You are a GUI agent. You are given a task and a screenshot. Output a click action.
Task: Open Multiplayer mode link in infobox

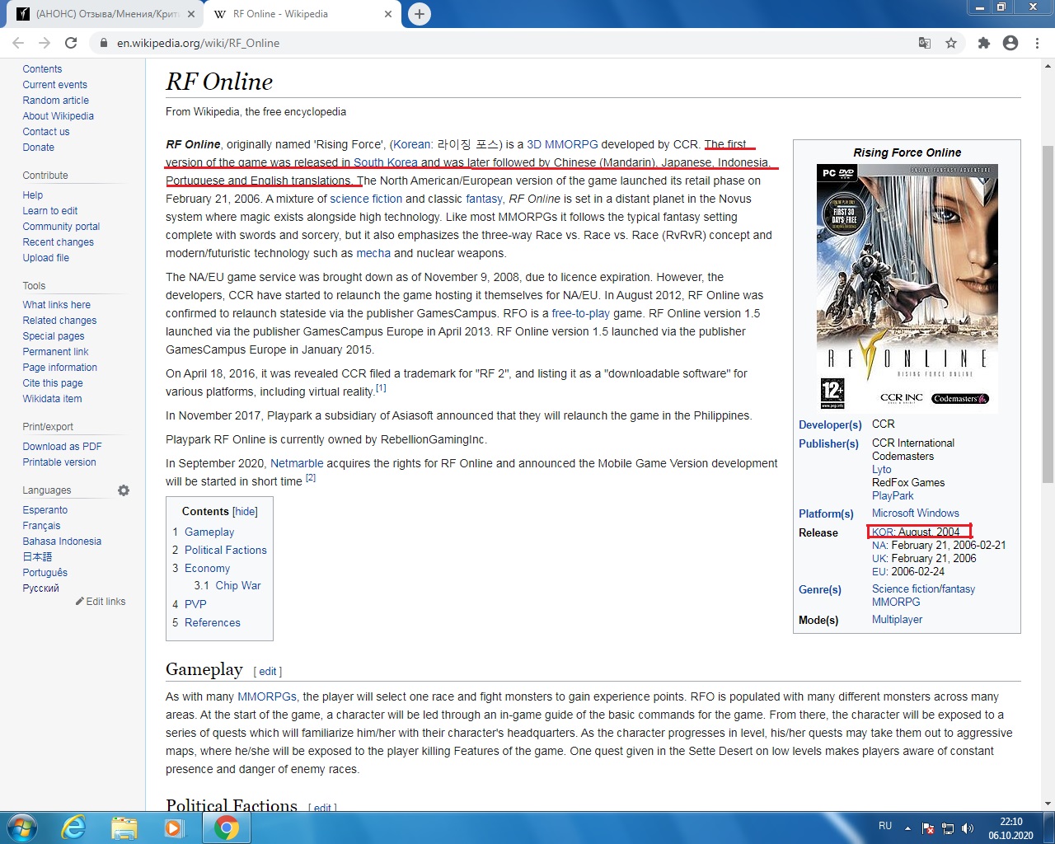[x=897, y=620]
